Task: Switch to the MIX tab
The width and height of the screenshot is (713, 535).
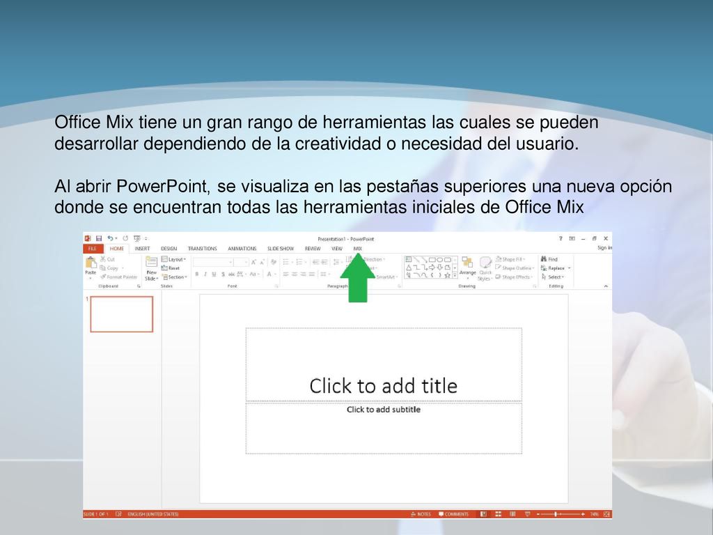Action: pyautogui.click(x=358, y=249)
